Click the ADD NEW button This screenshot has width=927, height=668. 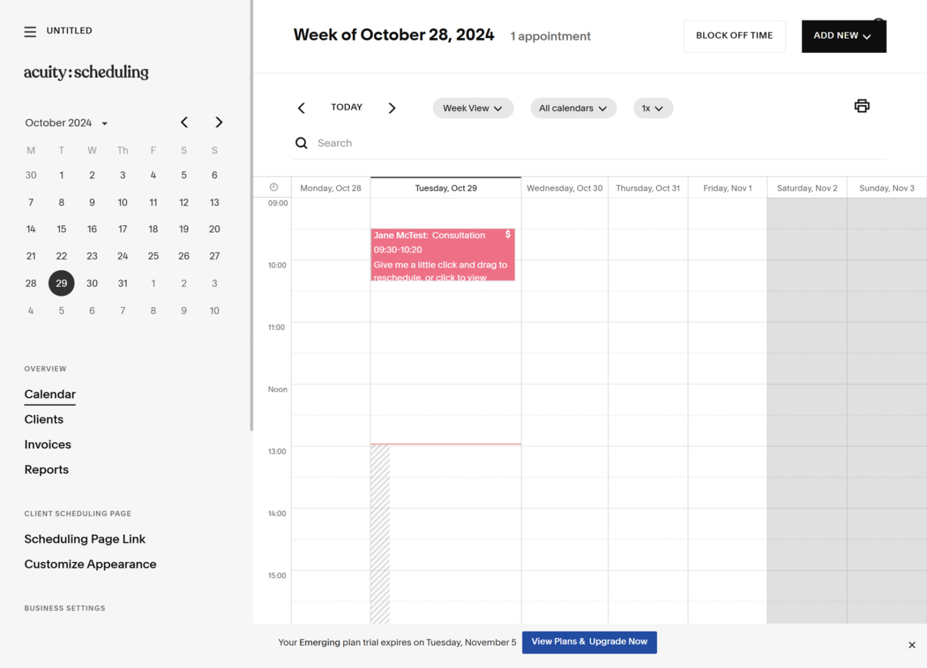click(x=843, y=36)
